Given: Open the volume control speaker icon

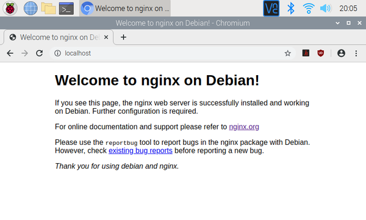Looking at the screenshot, I should [x=326, y=9].
